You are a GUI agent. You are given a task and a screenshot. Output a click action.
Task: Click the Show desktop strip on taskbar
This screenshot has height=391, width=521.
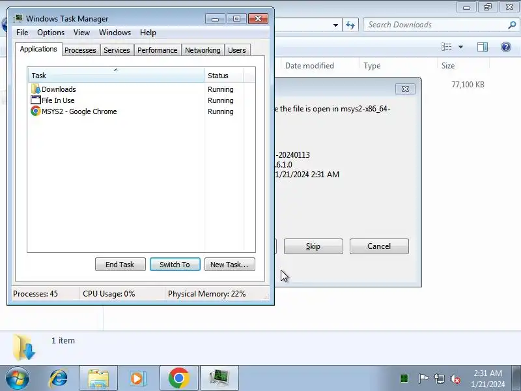[516, 379]
